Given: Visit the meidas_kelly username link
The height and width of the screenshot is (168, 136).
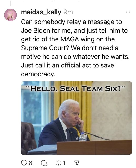Looking at the screenshot, I should click(41, 12).
